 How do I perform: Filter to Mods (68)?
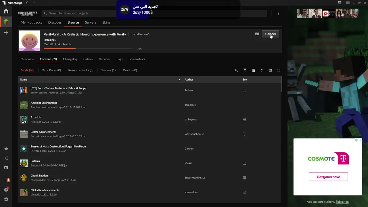tap(28, 70)
